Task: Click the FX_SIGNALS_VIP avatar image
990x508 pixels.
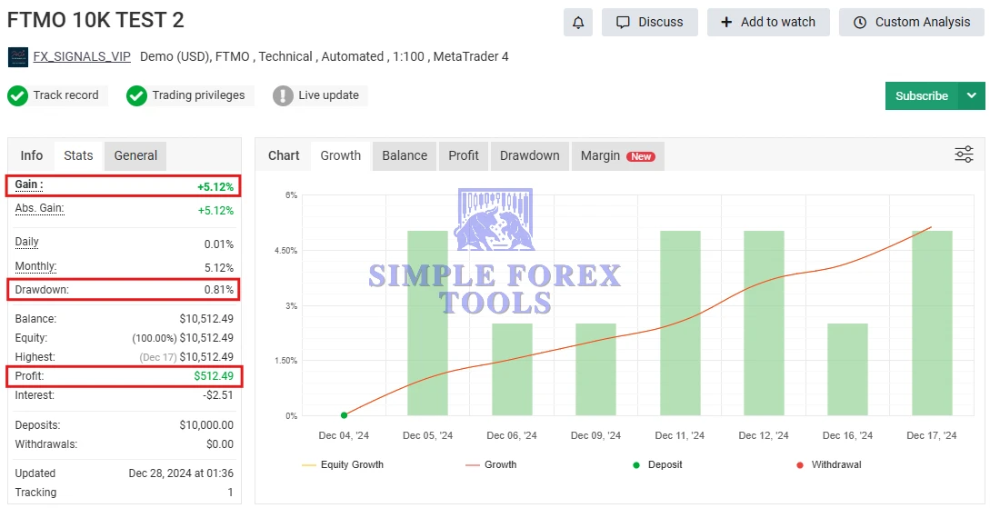Action: [x=18, y=57]
